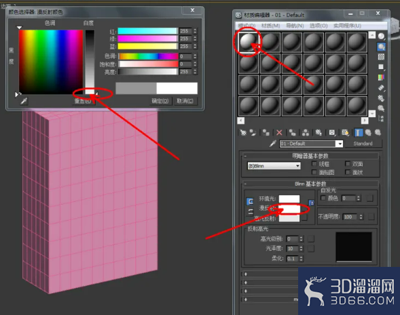The width and height of the screenshot is (400, 315).
Task: Click color selector eyedropper tool
Action: tap(24, 101)
